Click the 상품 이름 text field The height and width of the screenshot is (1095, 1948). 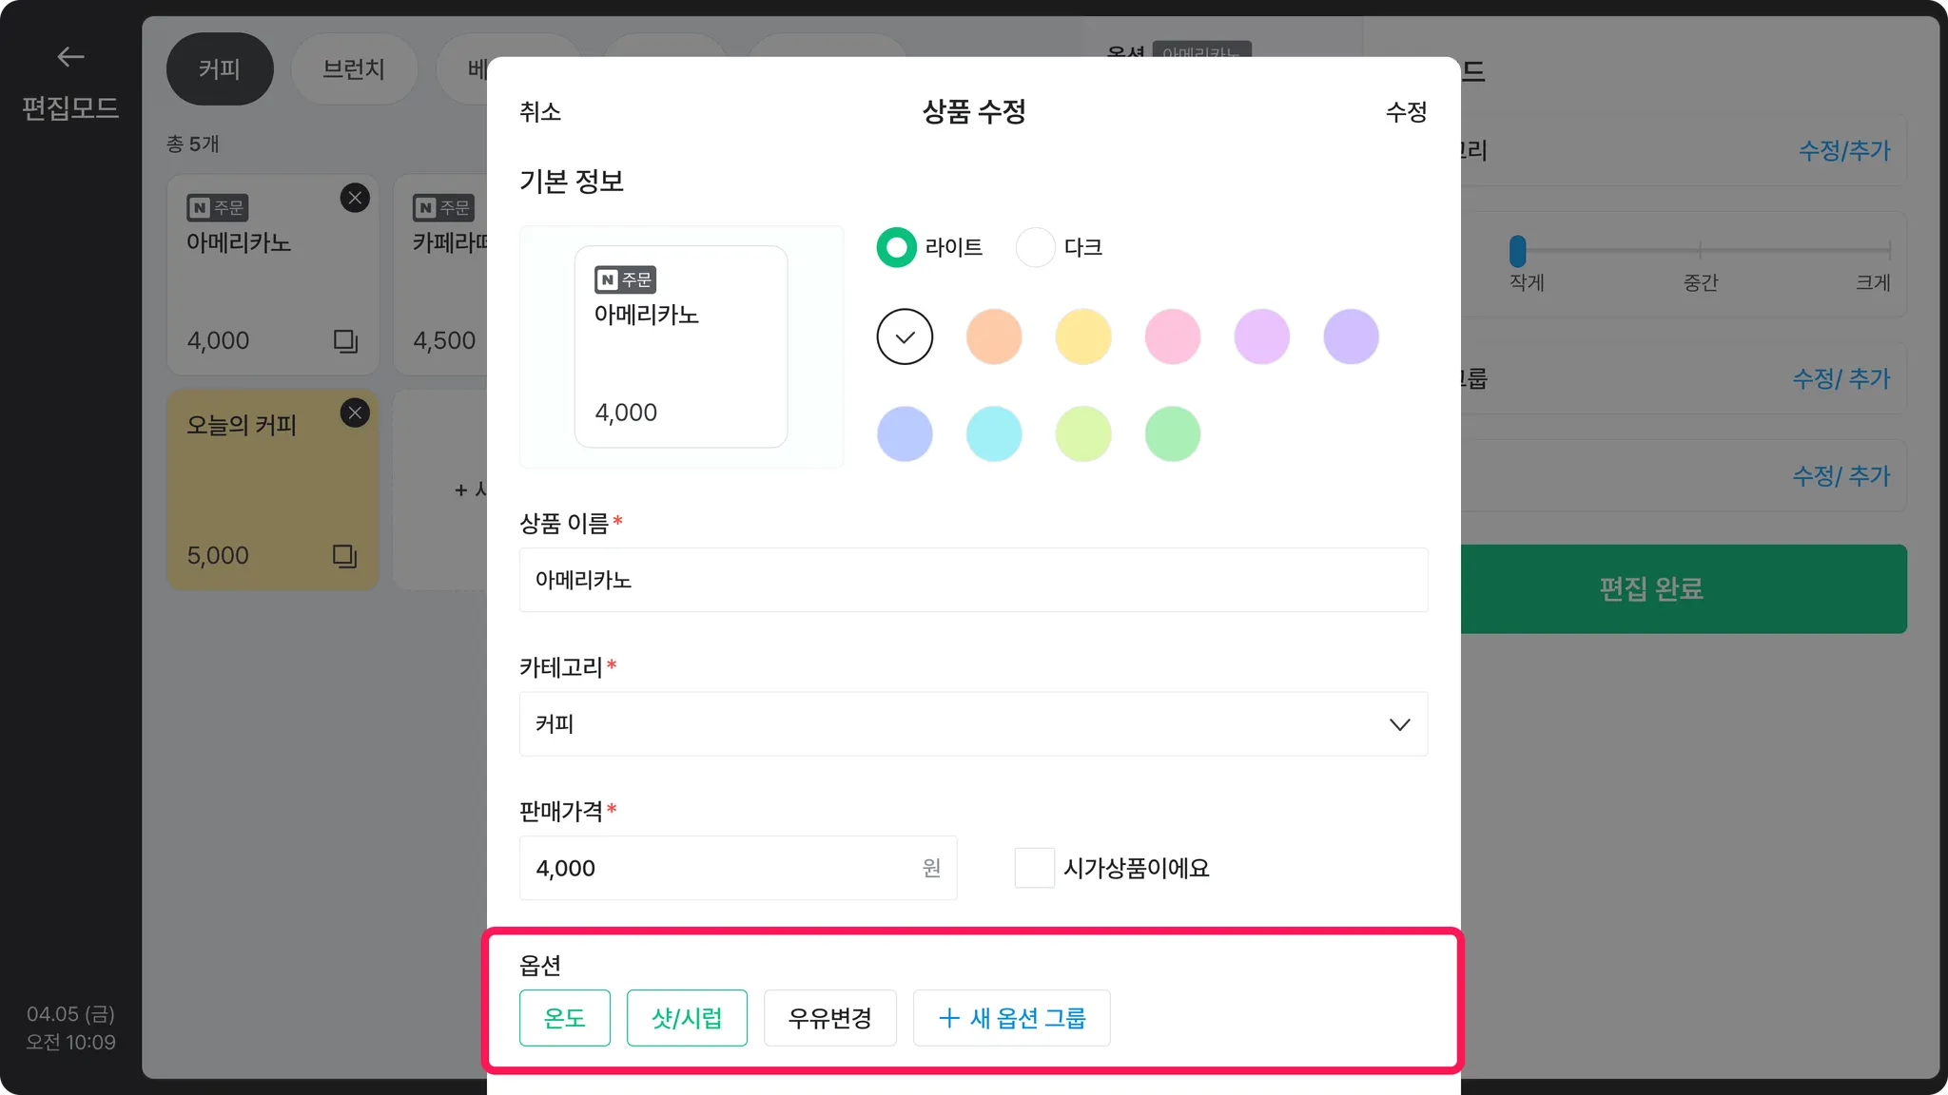973,580
